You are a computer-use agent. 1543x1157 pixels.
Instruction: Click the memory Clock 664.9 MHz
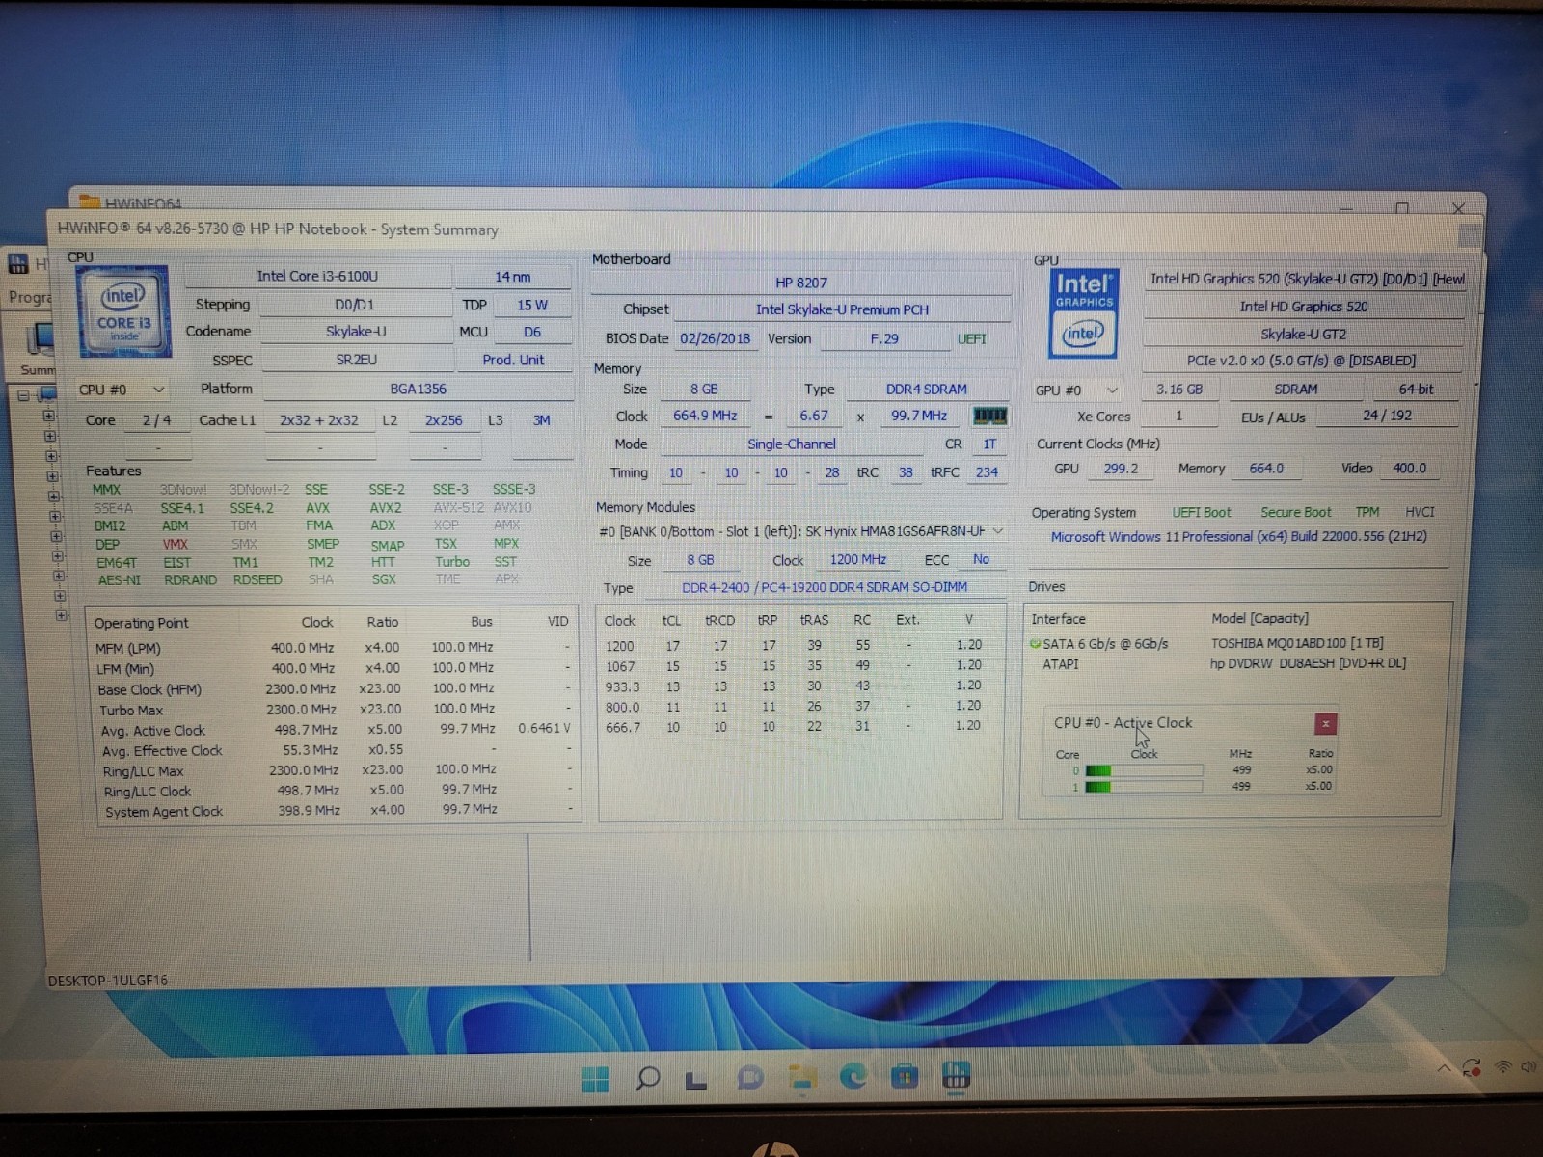pos(705,416)
